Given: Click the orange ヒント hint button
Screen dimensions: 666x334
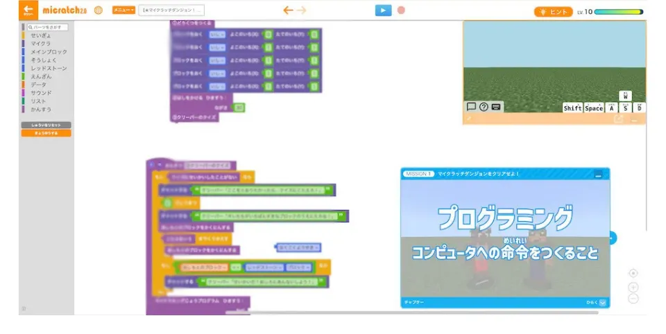Looking at the screenshot, I should 553,12.
